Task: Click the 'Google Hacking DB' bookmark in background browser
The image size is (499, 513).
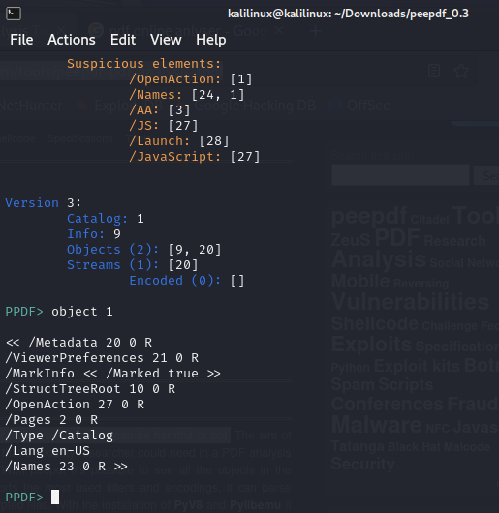Action: (x=255, y=106)
